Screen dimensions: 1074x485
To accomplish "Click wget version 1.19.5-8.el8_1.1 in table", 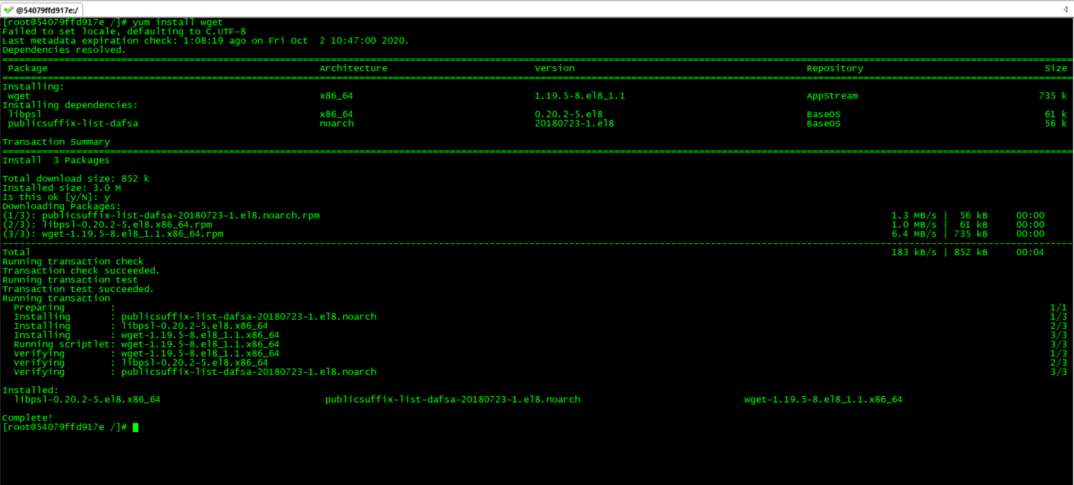I will (579, 96).
